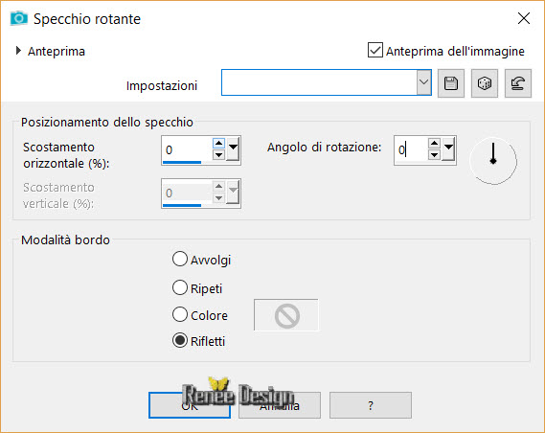Expand the Anteprima disclosure triangle
The width and height of the screenshot is (545, 433).
click(x=18, y=51)
